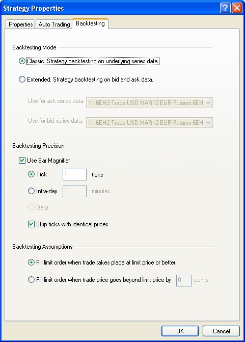The height and width of the screenshot is (342, 245).
Task: Choose Extended bid and ask backtesting
Action: [x=22, y=80]
